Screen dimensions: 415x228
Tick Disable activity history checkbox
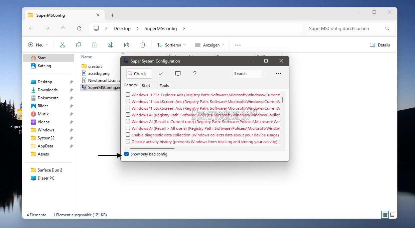pyautogui.click(x=128, y=141)
